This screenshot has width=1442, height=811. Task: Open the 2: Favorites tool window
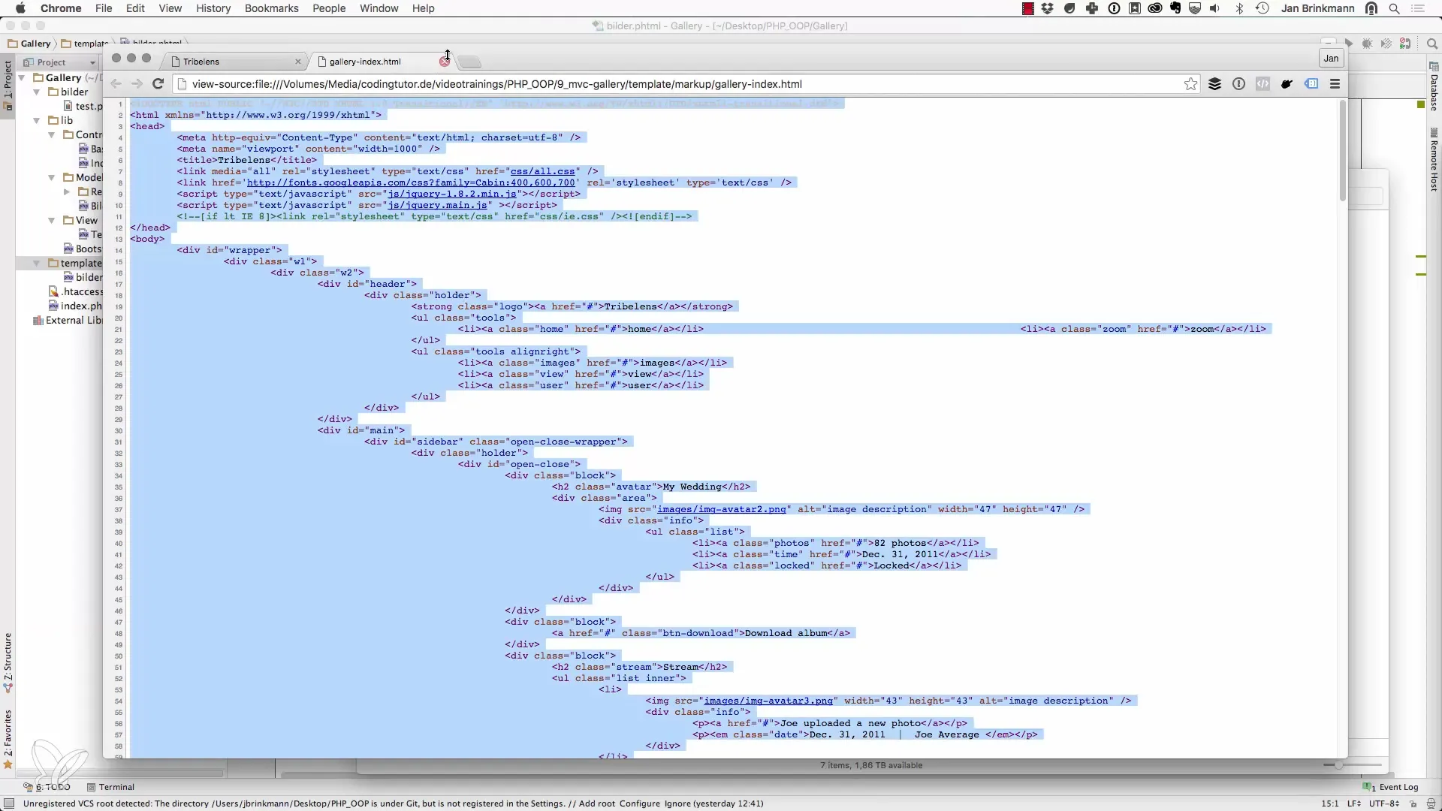[8, 740]
